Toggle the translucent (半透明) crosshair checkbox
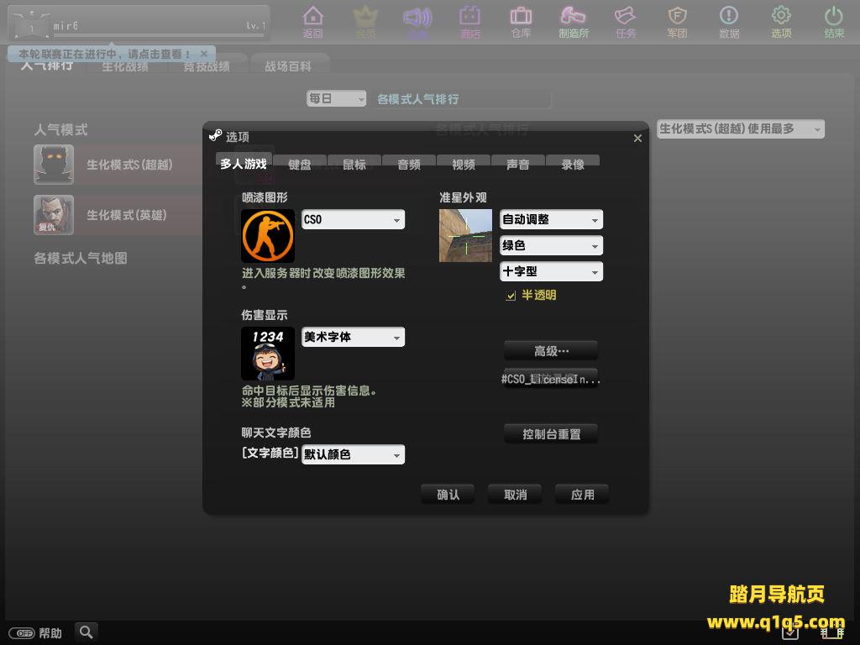Image resolution: width=860 pixels, height=645 pixels. (x=511, y=296)
